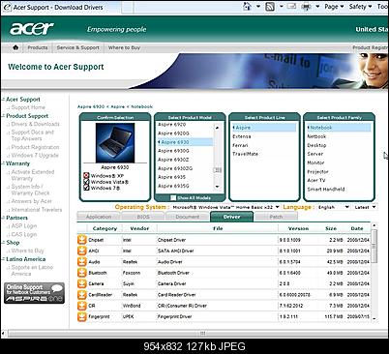Open the Safety menu in browser toolbar
The image size is (389, 354).
360,7
